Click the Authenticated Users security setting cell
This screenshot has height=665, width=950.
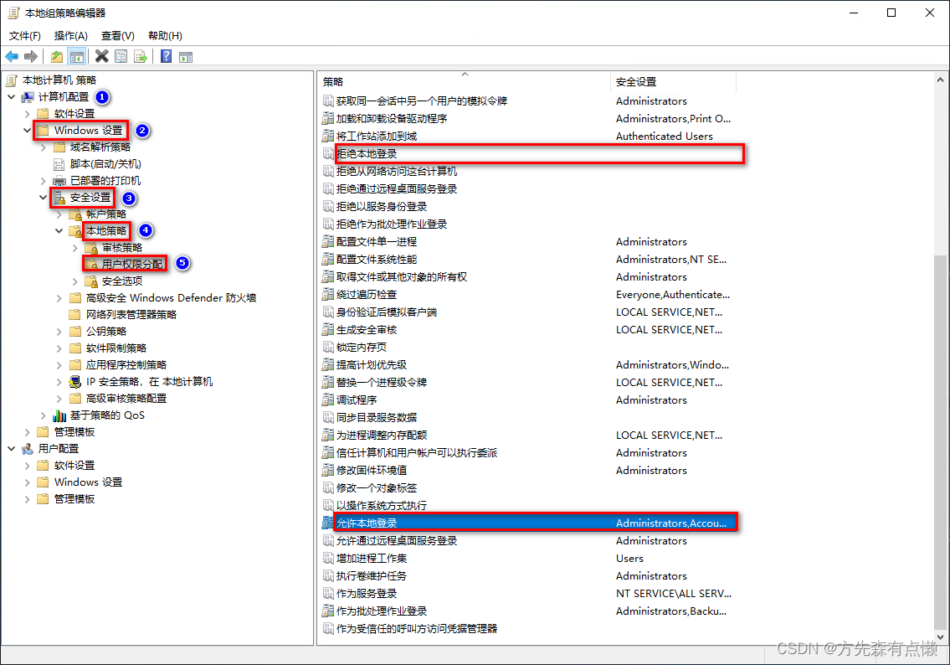click(x=664, y=137)
